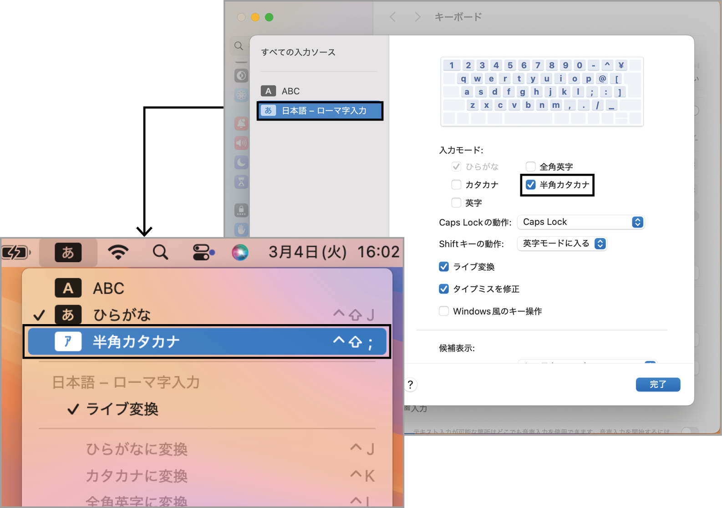Click the keyboard layout preview

542,91
